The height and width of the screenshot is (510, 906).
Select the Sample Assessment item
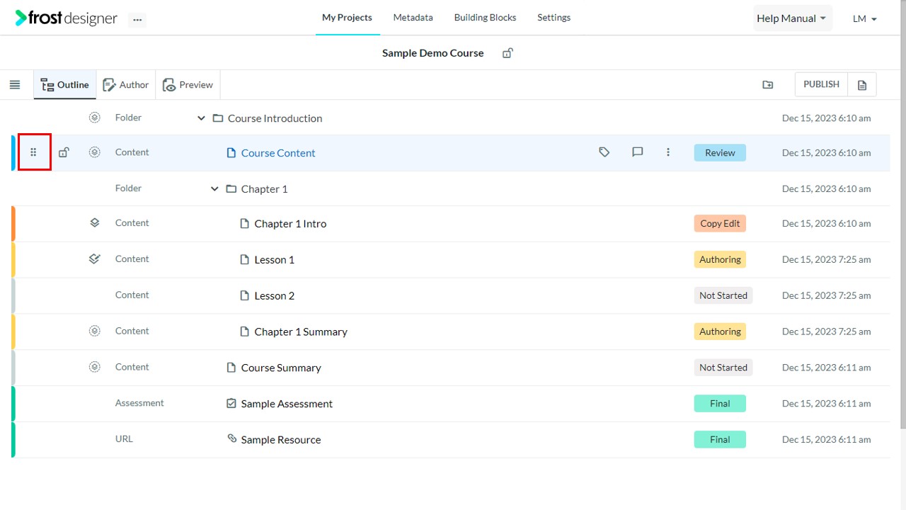click(x=287, y=404)
